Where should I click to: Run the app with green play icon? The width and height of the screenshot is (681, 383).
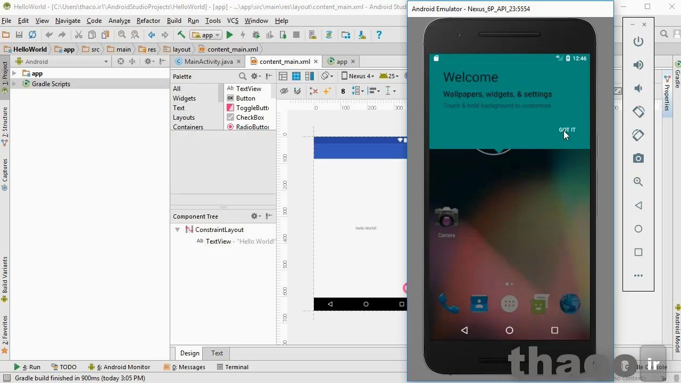[229, 35]
